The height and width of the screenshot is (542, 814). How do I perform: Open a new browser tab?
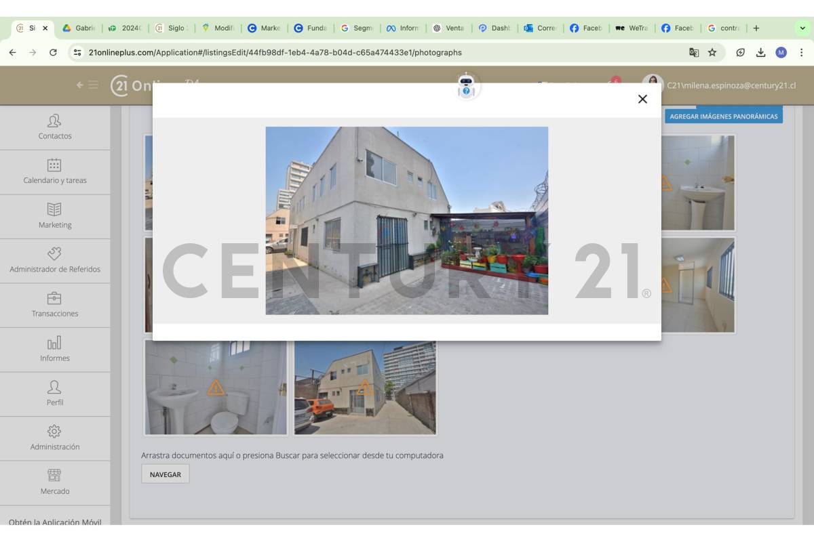756,28
